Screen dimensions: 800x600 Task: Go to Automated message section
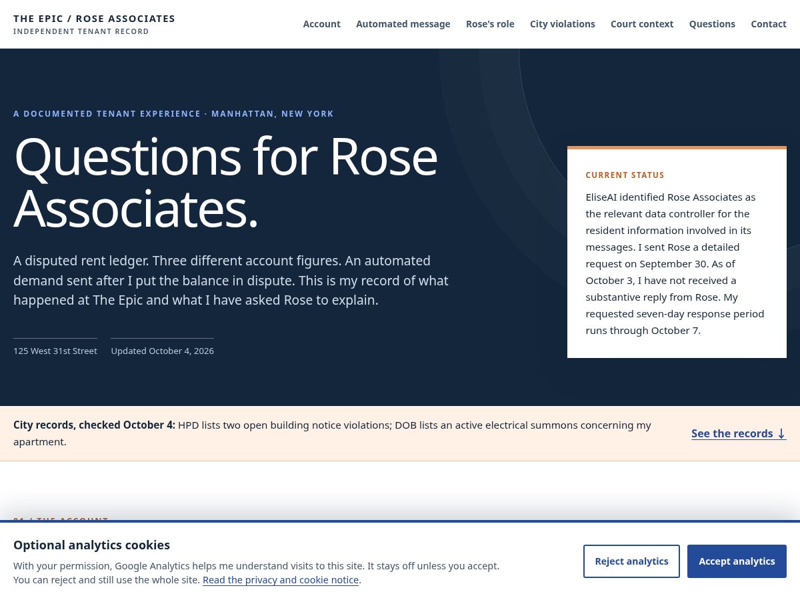403,24
